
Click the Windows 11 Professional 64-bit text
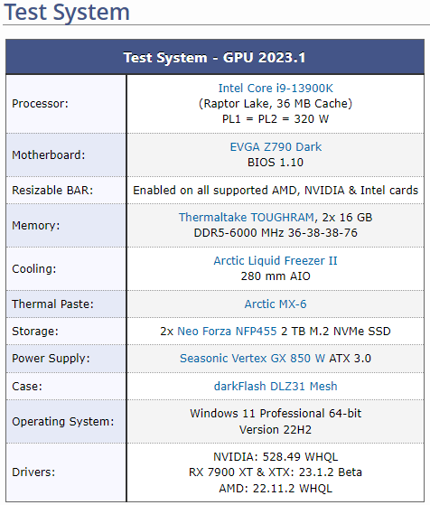pos(276,413)
